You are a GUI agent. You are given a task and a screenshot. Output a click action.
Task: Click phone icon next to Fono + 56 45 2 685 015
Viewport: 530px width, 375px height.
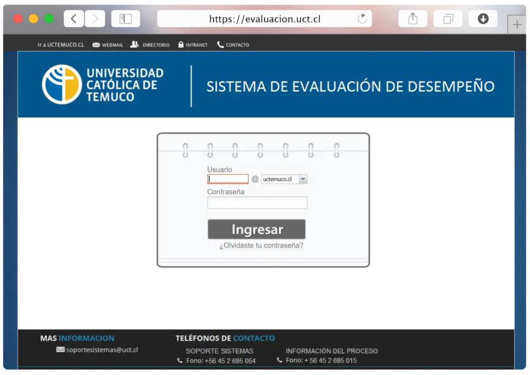coord(279,360)
